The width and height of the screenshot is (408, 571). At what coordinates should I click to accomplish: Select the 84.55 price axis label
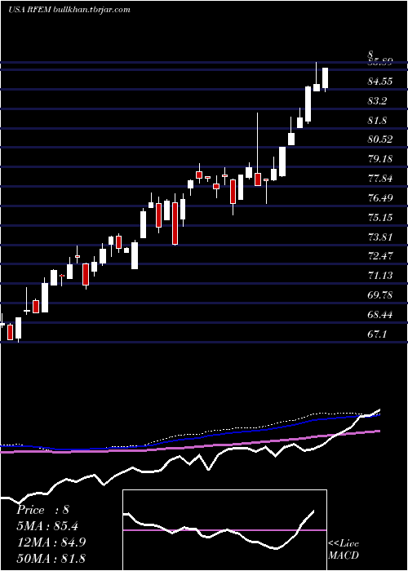coord(380,82)
